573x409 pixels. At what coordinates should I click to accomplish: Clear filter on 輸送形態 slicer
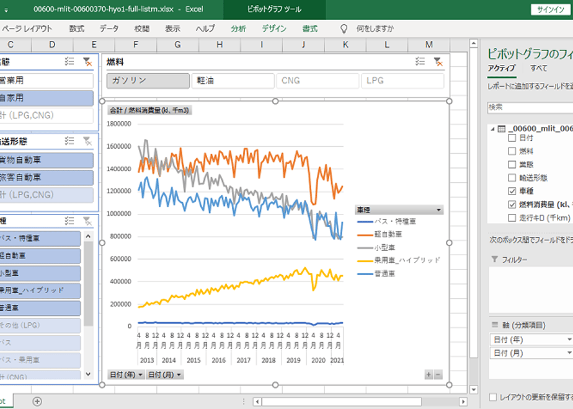(x=87, y=141)
